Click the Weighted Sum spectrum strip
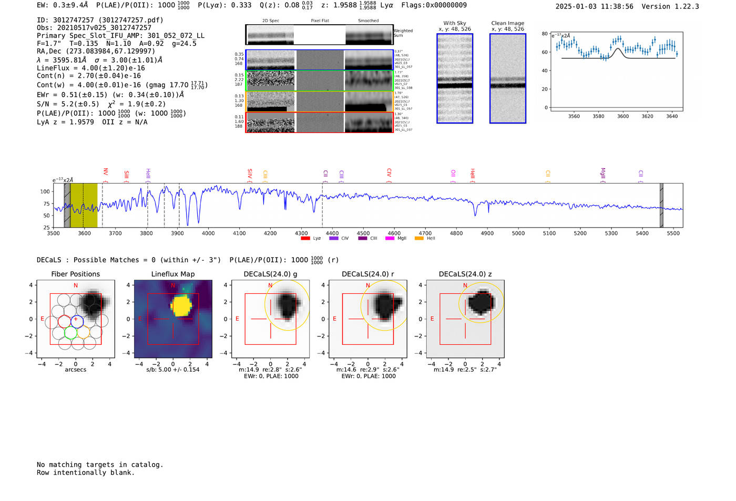 (320, 35)
